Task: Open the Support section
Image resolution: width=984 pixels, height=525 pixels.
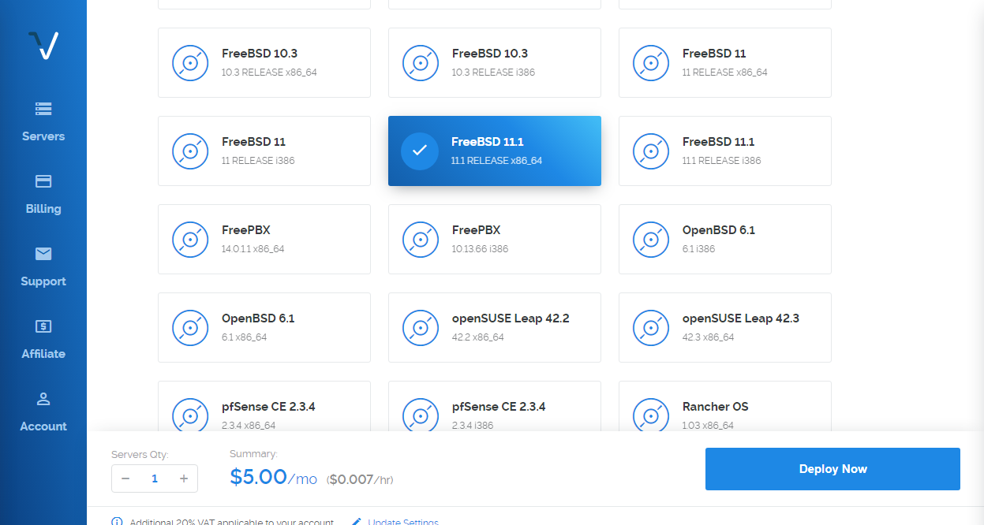Action: coord(43,267)
